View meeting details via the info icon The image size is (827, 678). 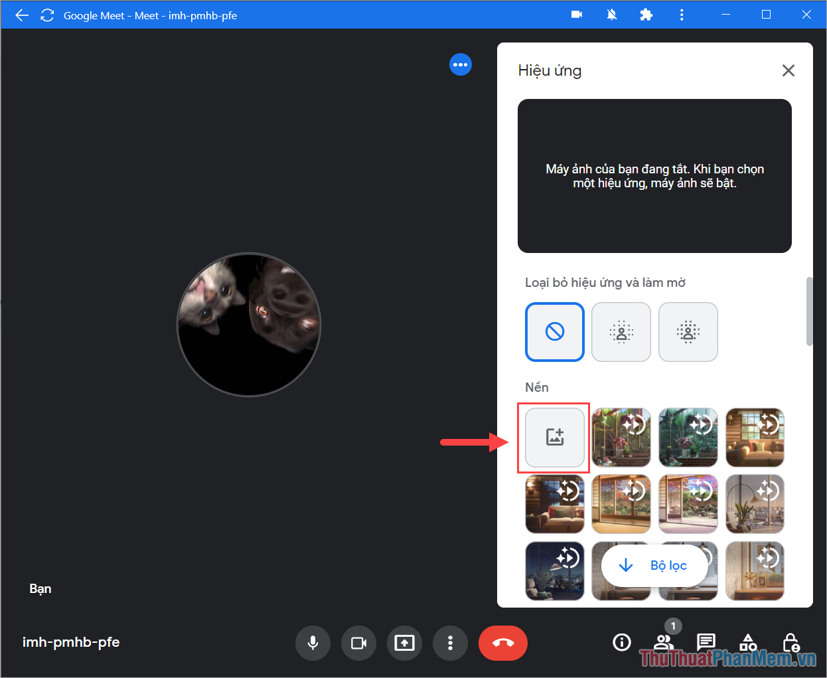pyautogui.click(x=621, y=642)
